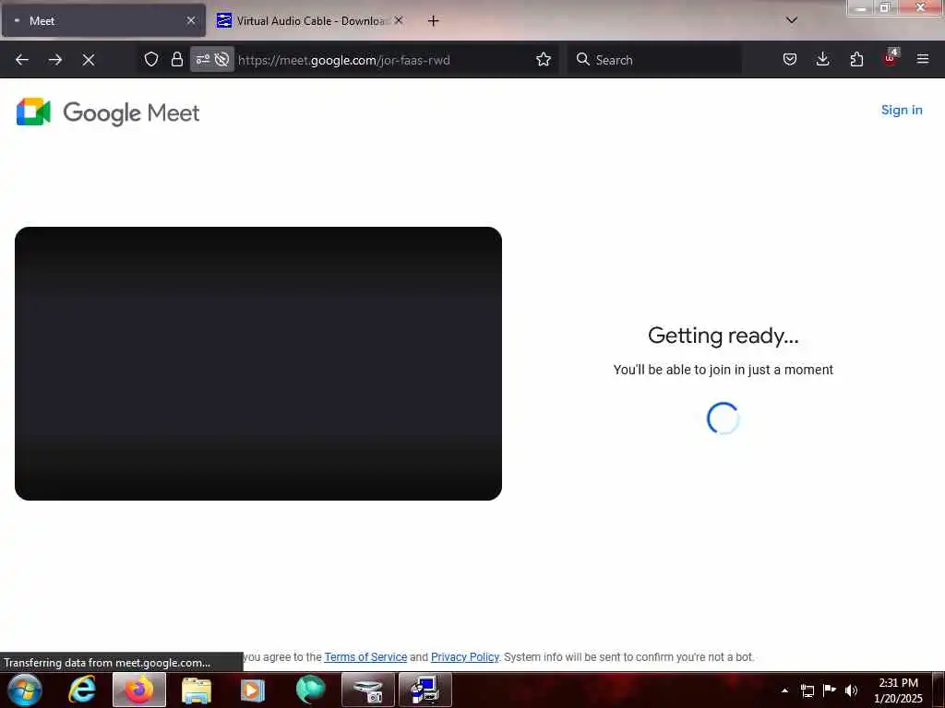Viewport: 945px width, 708px height.
Task: Click the Sign in link
Action: 902,111
